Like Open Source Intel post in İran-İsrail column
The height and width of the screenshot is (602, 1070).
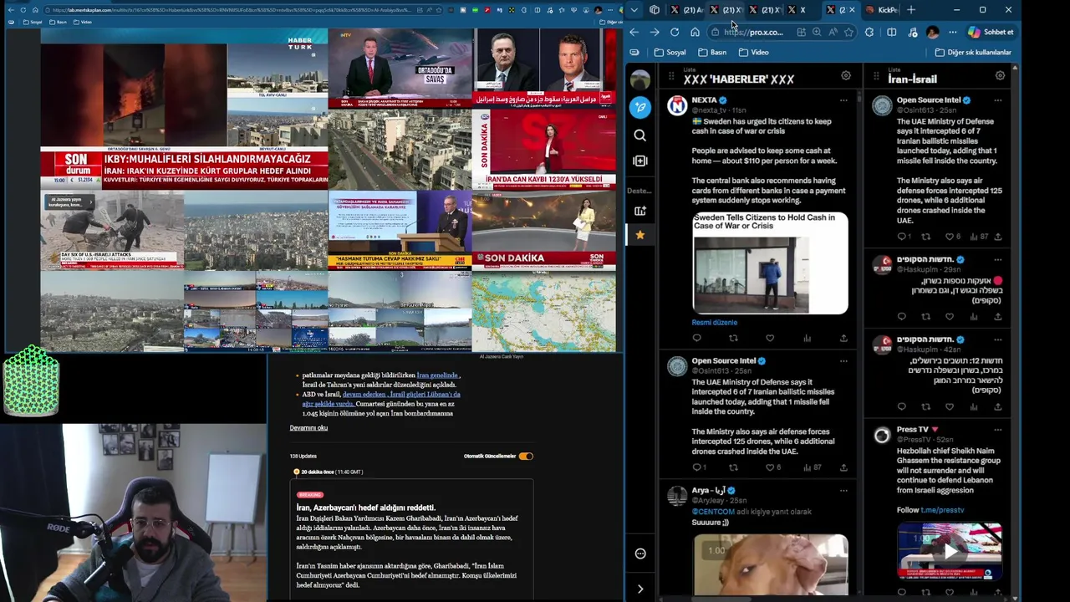click(950, 237)
